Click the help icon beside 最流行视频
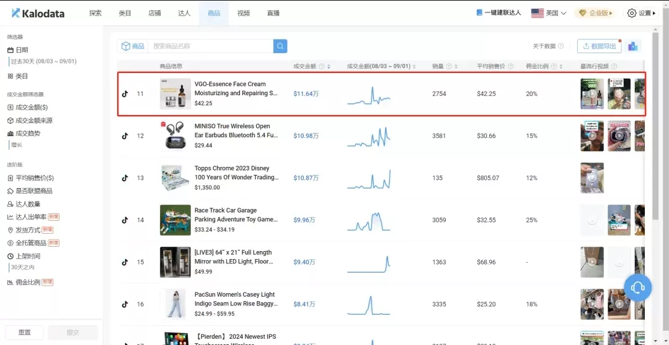 [x=614, y=66]
